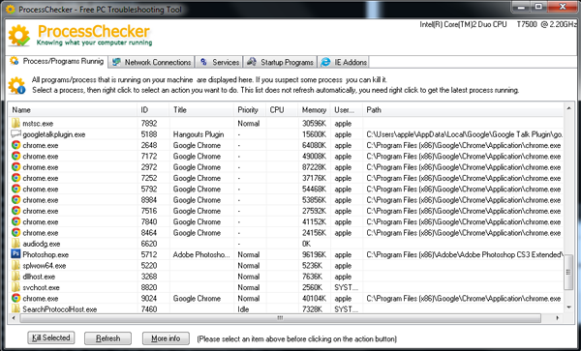Sort by the Priority column header

coord(250,110)
